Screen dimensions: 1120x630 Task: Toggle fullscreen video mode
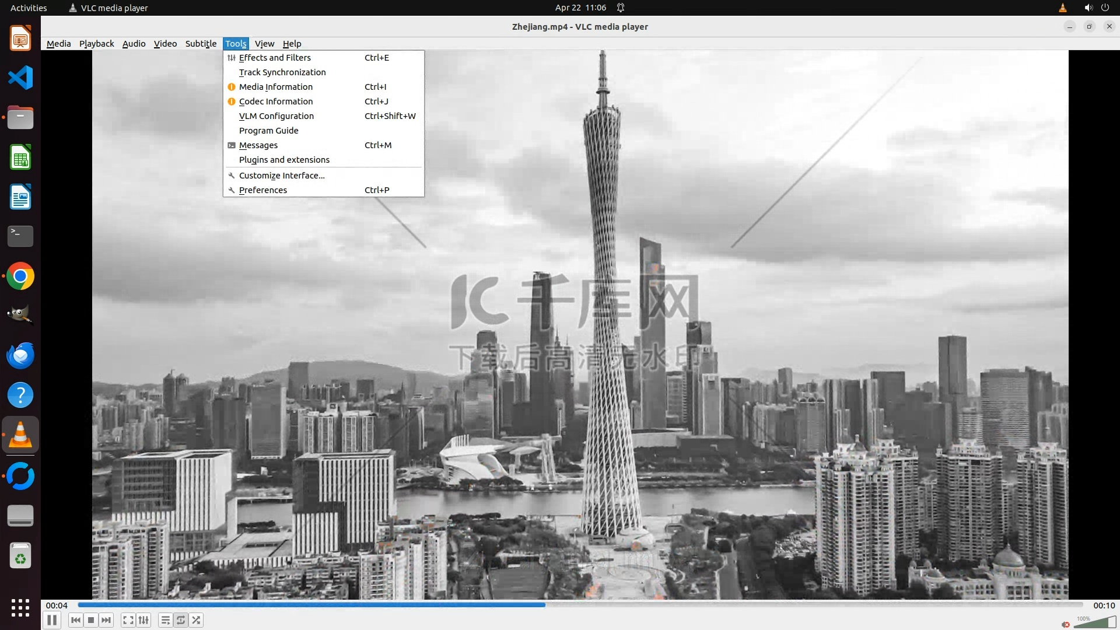(x=128, y=620)
